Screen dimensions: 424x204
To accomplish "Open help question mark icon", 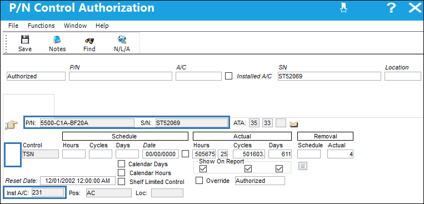I will tap(391, 8).
